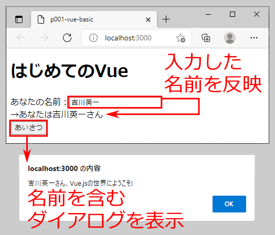Open the user profile avatar
The width and height of the screenshot is (275, 235).
tap(230, 38)
